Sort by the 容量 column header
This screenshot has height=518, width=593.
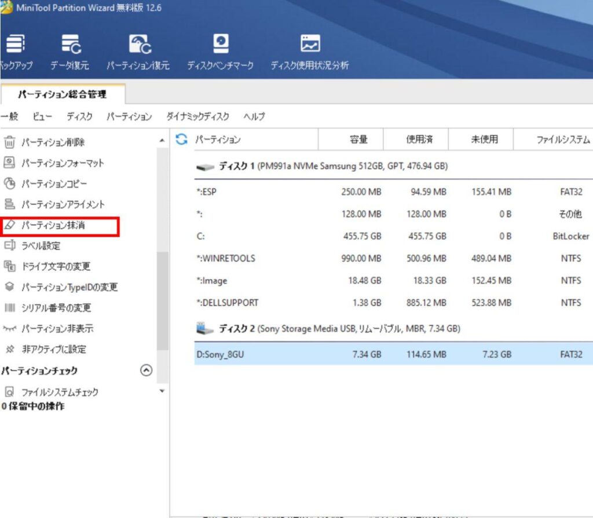[x=350, y=139]
